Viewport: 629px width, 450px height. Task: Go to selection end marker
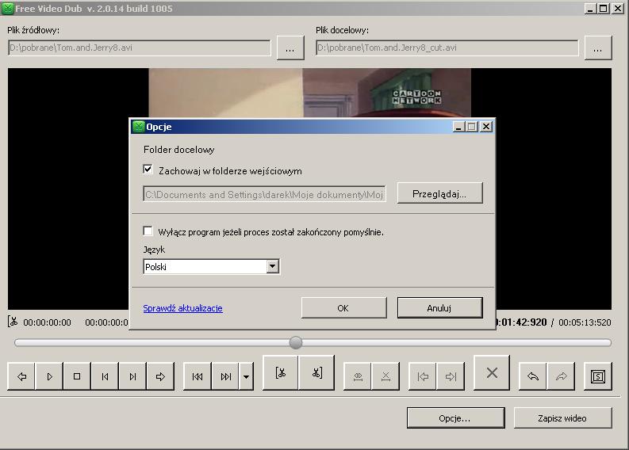[x=451, y=376]
